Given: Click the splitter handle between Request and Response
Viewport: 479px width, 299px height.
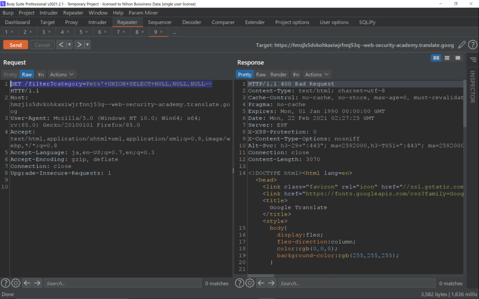Looking at the screenshot, I should pyautogui.click(x=234, y=171).
